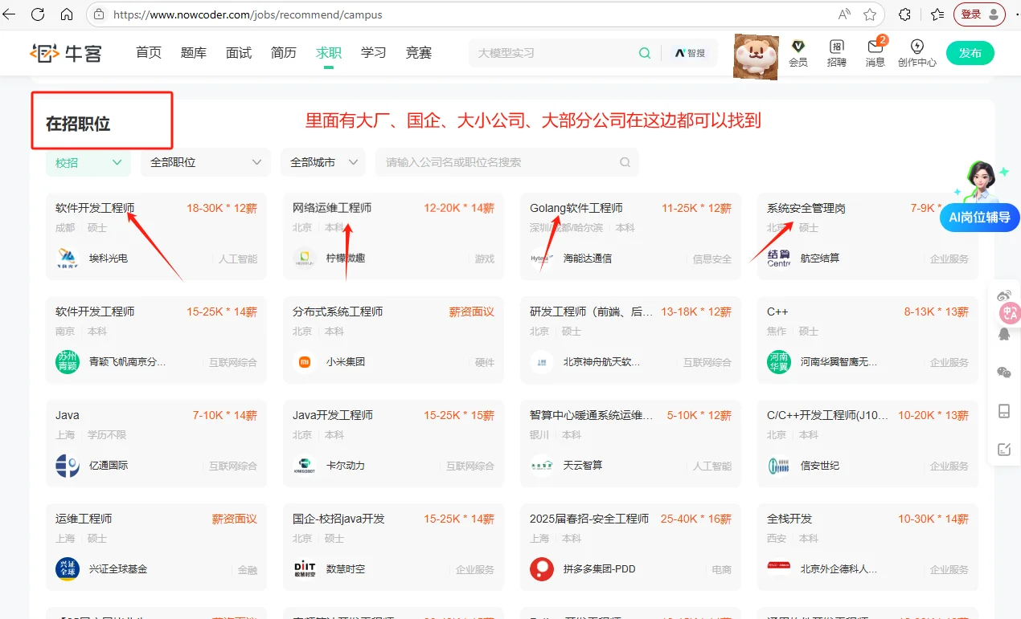This screenshot has width=1021, height=619.
Task: Click the magnifier in the job search field
Action: pos(625,162)
